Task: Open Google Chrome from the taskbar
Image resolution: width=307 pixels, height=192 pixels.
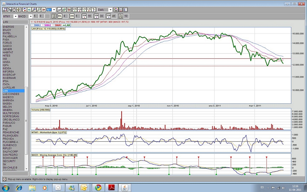Action: tap(98, 188)
